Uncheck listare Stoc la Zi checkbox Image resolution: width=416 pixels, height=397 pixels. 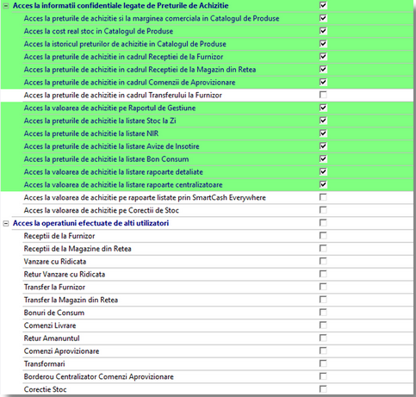(x=323, y=121)
